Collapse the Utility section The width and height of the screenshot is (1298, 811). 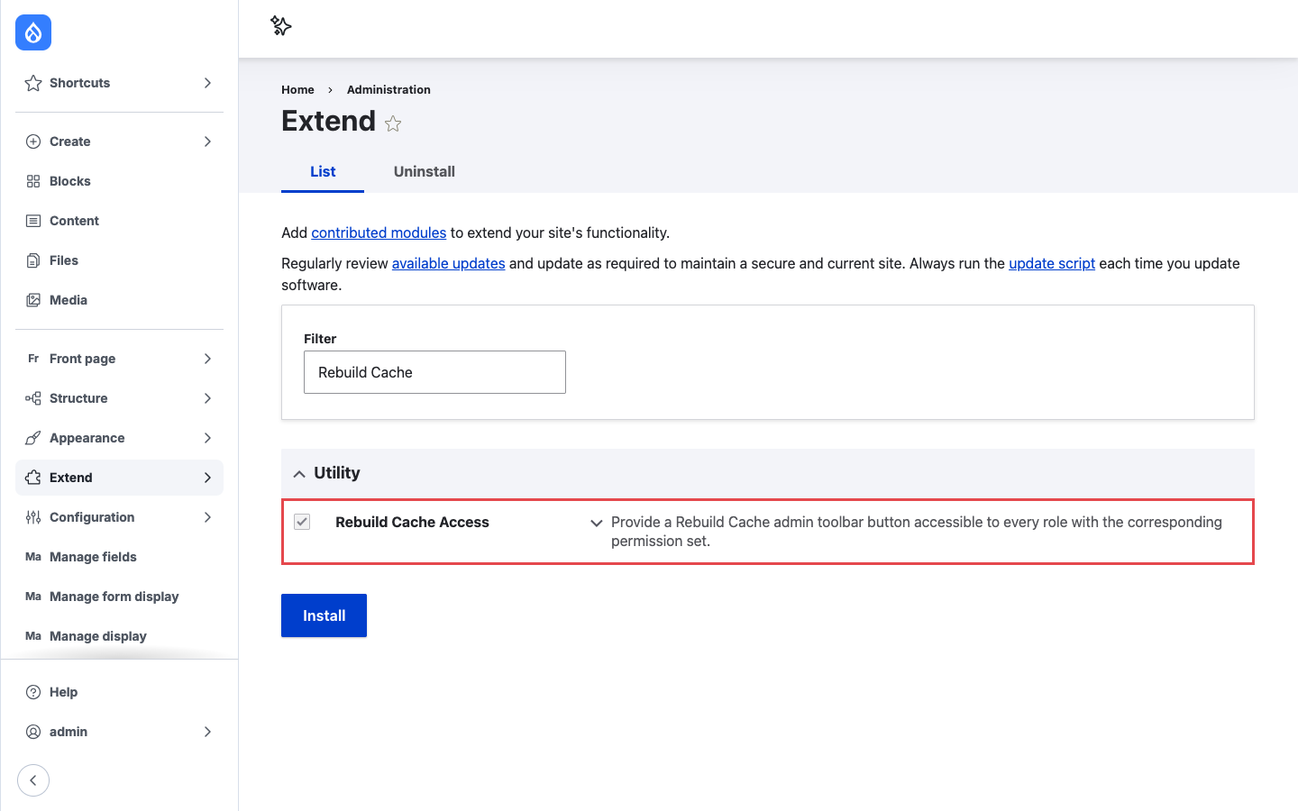click(299, 474)
